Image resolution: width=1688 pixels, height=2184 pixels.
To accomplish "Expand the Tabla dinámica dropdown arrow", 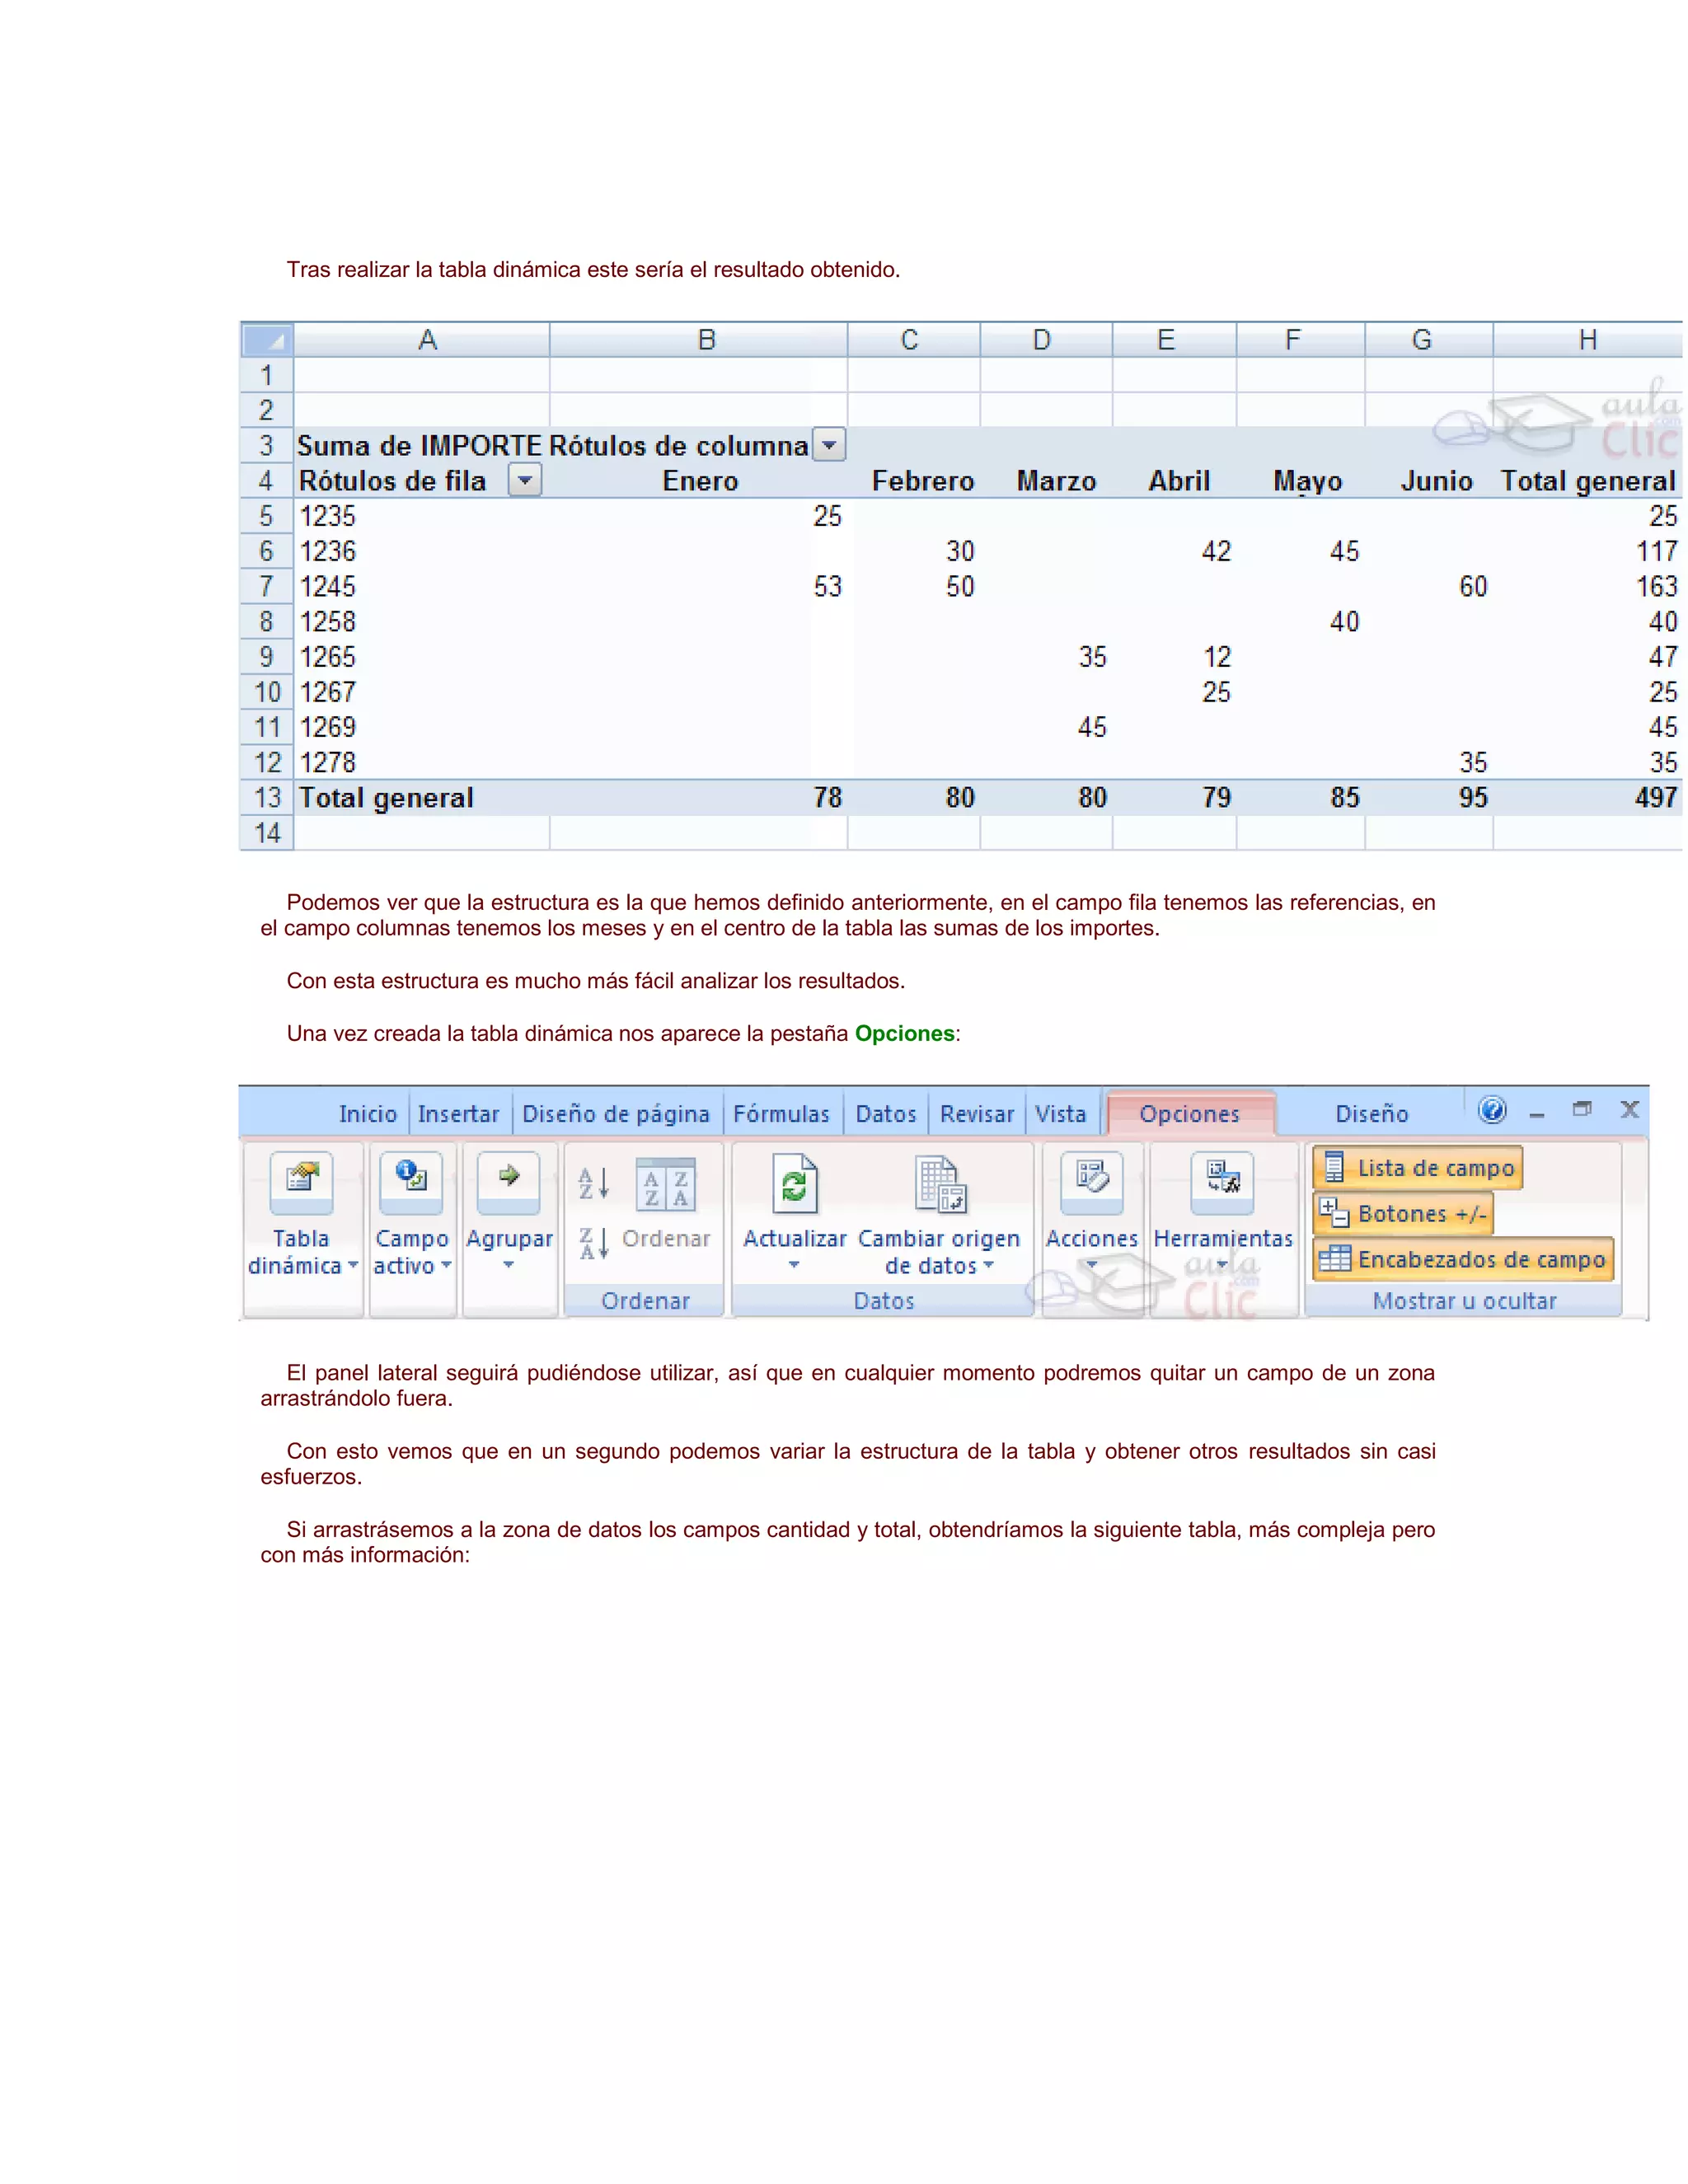I will 353,1266.
